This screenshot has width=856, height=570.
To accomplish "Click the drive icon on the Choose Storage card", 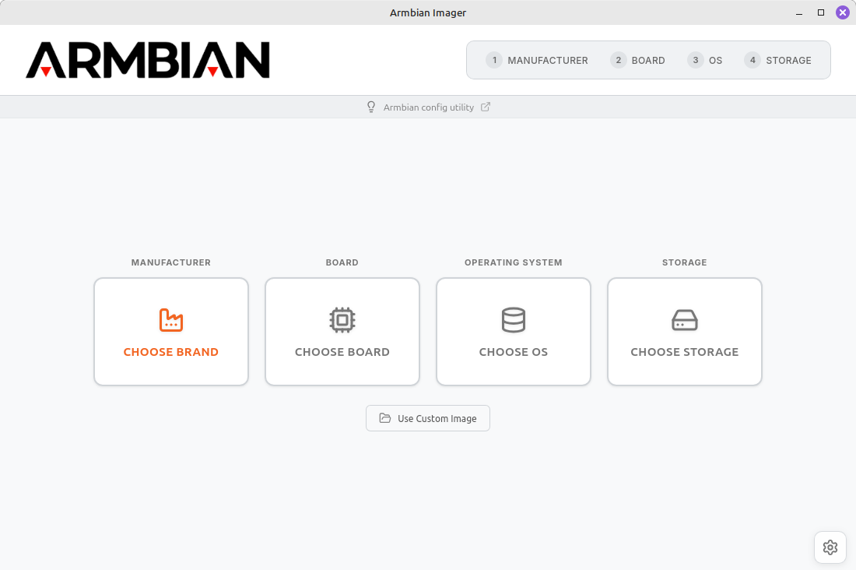I will pos(685,320).
